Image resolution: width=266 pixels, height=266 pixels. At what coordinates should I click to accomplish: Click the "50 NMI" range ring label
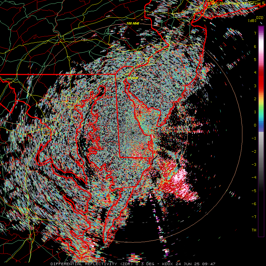(133, 78)
